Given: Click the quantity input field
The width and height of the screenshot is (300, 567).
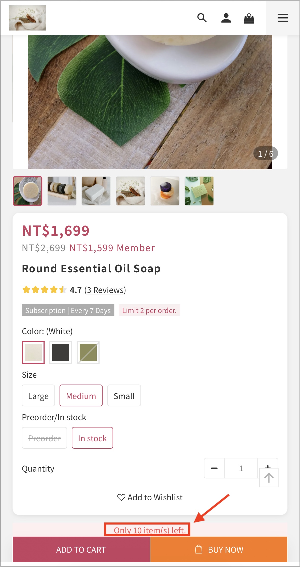Looking at the screenshot, I should [x=241, y=468].
